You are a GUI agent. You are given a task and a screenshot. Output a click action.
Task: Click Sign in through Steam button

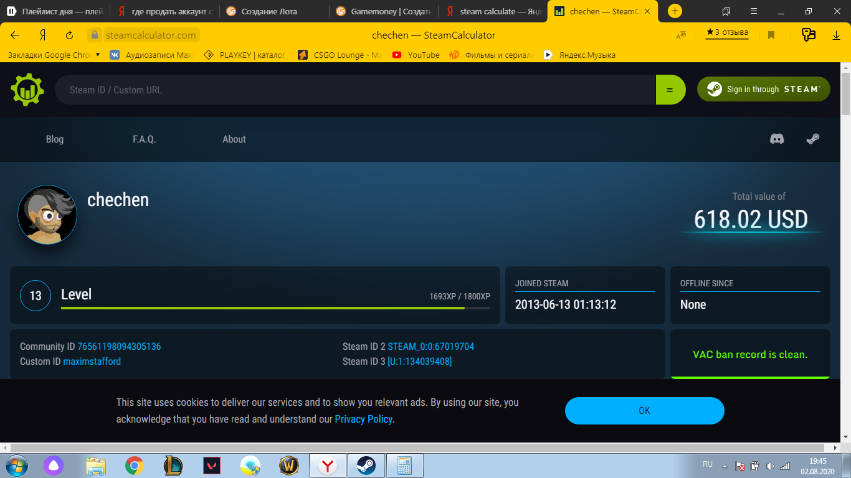764,90
